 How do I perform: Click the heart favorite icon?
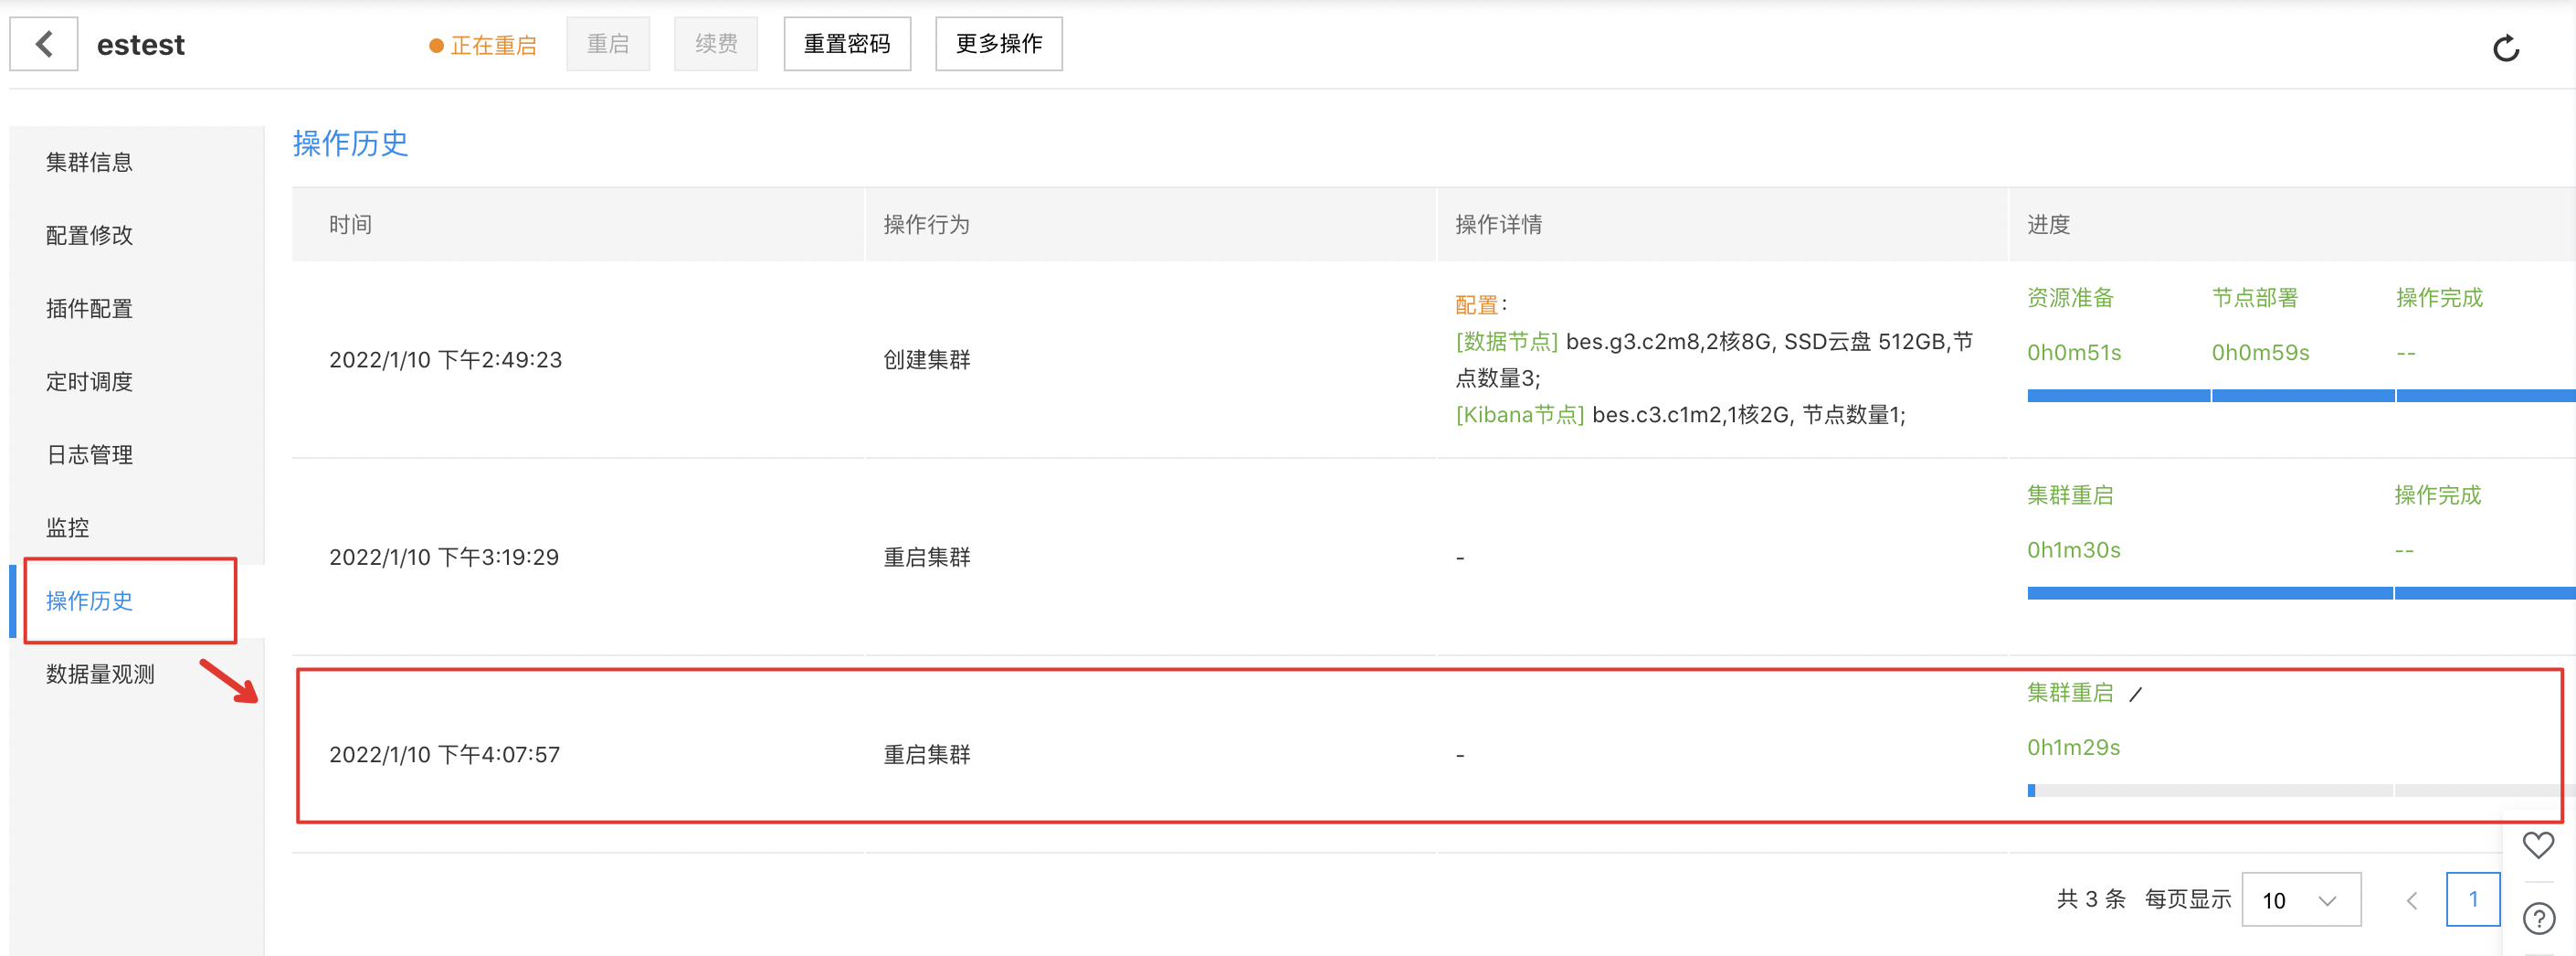click(2538, 844)
